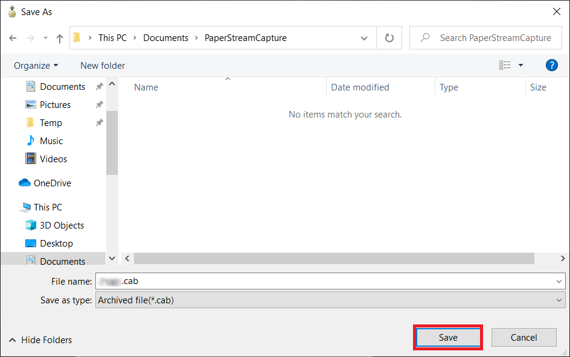Click the OneDrive cloud icon
The height and width of the screenshot is (357, 570).
point(25,182)
